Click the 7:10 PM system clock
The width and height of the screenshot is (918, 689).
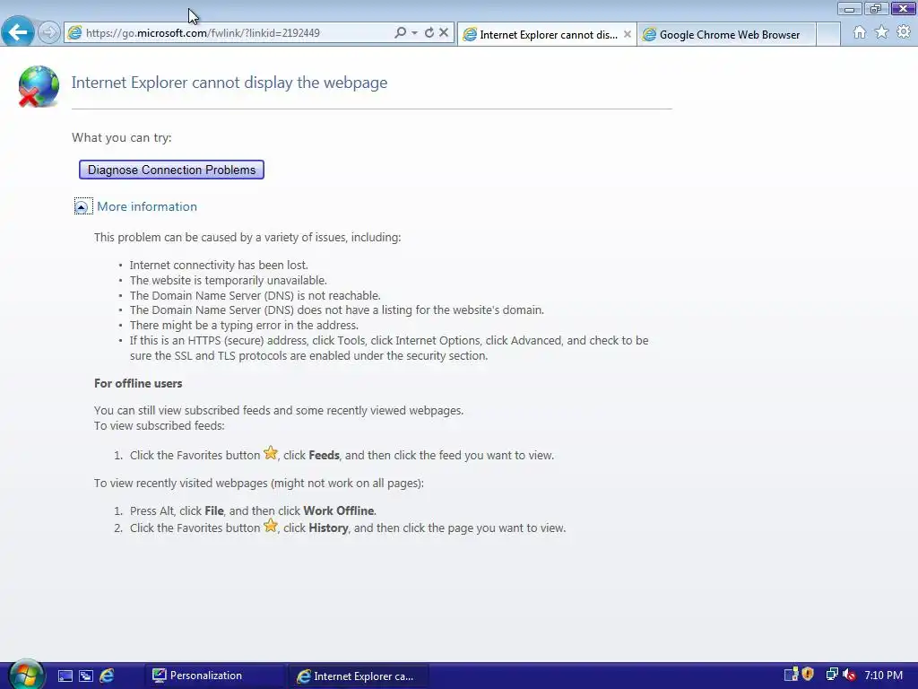(883, 676)
